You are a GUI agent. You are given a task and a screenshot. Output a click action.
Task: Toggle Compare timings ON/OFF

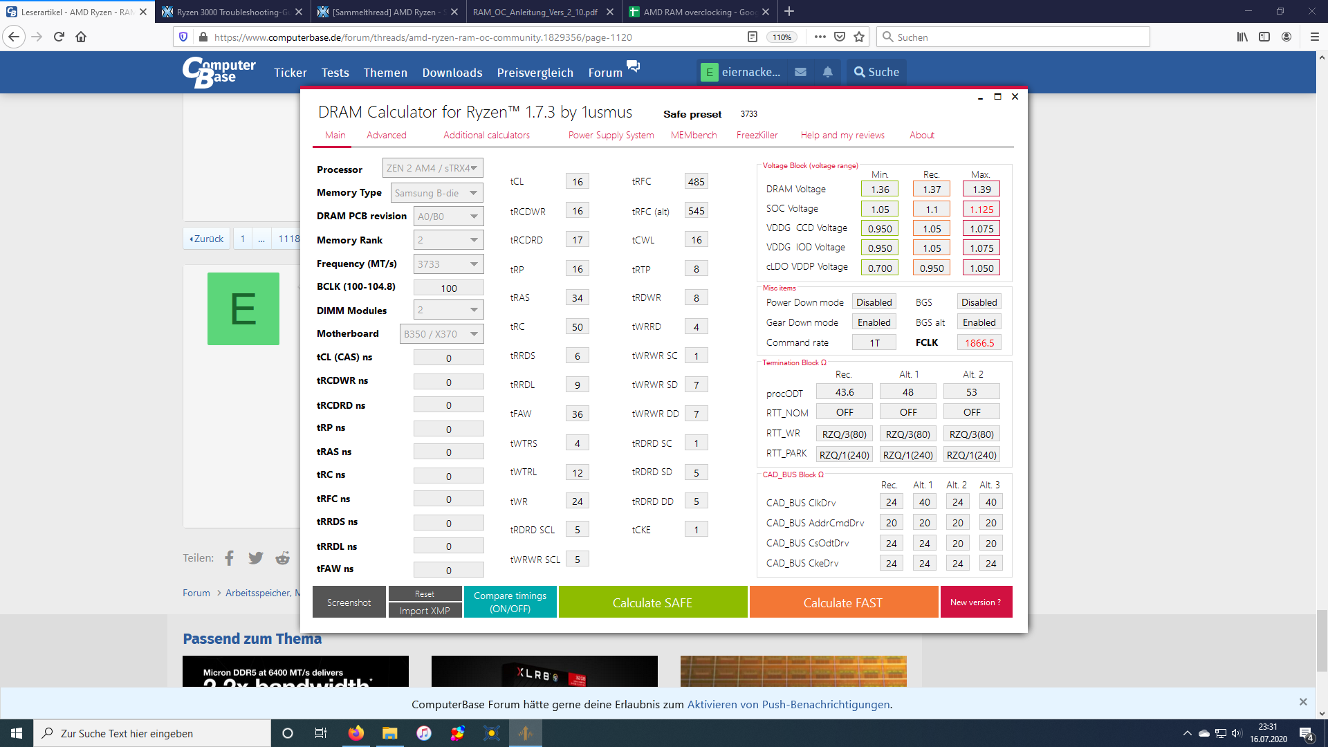click(x=510, y=602)
